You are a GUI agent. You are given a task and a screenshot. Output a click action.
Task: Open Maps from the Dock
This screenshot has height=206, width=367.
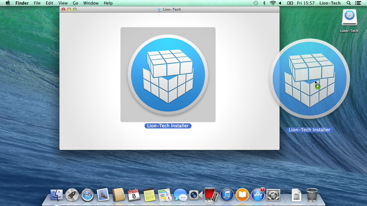click(165, 195)
